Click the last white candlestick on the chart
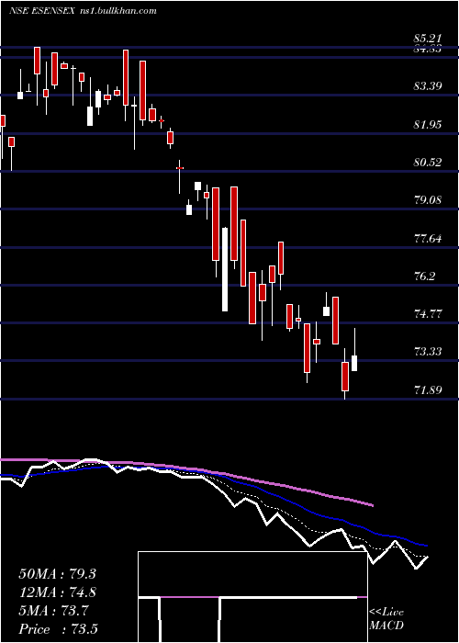 tap(354, 364)
